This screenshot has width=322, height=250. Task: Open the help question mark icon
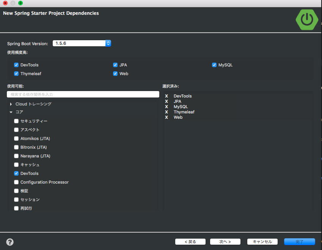(x=10, y=242)
